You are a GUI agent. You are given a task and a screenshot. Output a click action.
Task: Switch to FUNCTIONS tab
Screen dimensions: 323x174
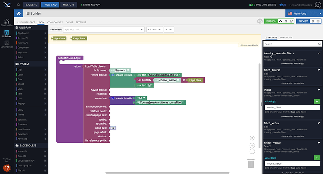click(x=286, y=38)
